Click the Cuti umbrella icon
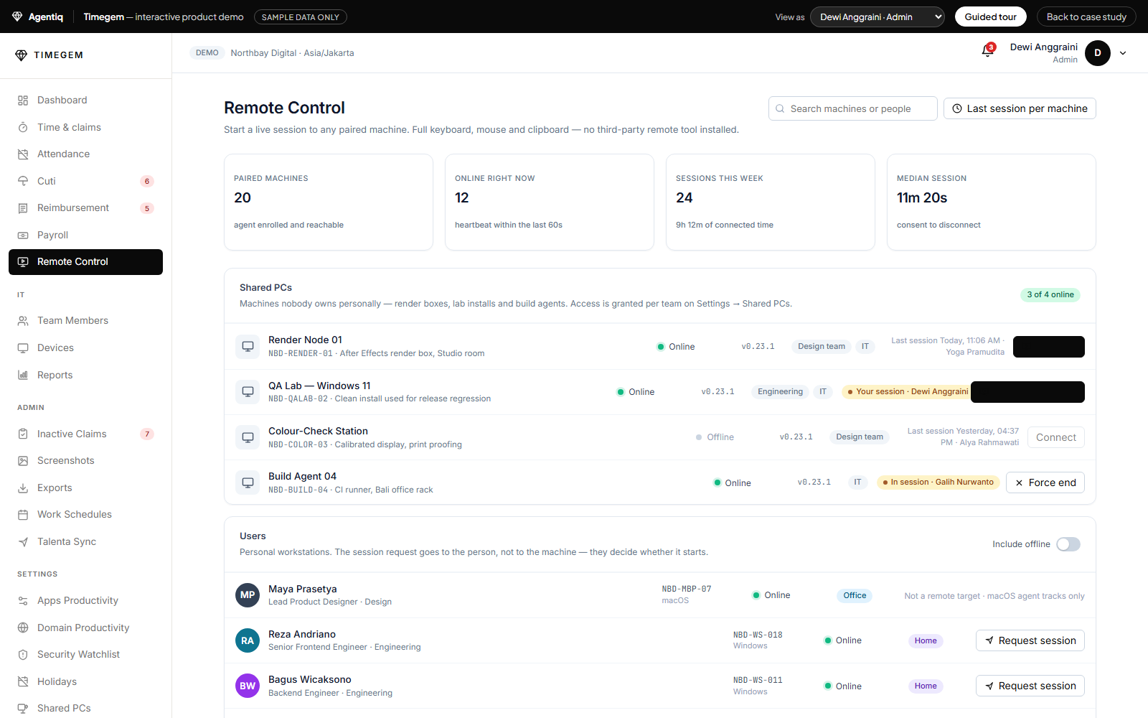Viewport: 1148px width, 718px height. pyautogui.click(x=23, y=181)
